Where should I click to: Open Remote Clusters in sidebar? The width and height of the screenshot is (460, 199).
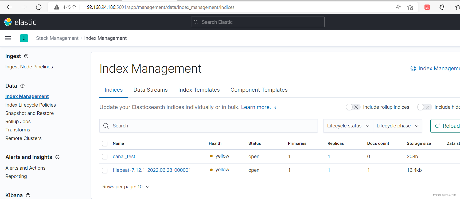[x=24, y=138]
